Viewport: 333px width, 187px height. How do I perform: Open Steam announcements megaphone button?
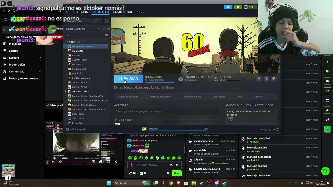tap(228, 7)
